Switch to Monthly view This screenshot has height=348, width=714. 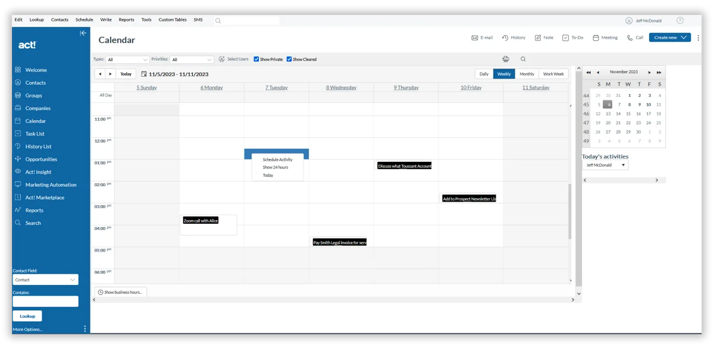click(527, 74)
